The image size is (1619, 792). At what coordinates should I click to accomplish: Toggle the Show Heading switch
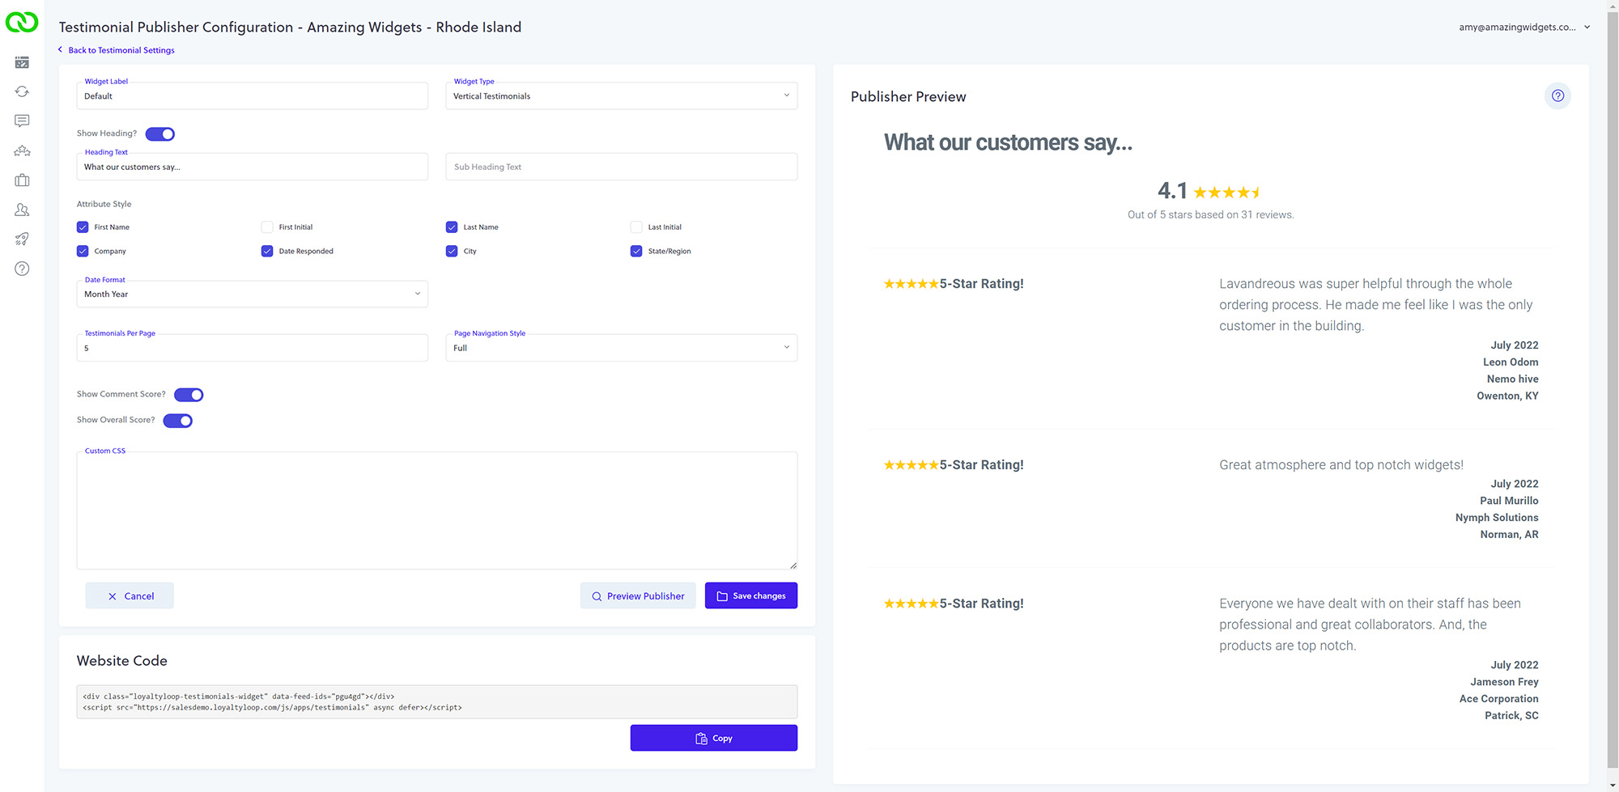[x=160, y=134]
